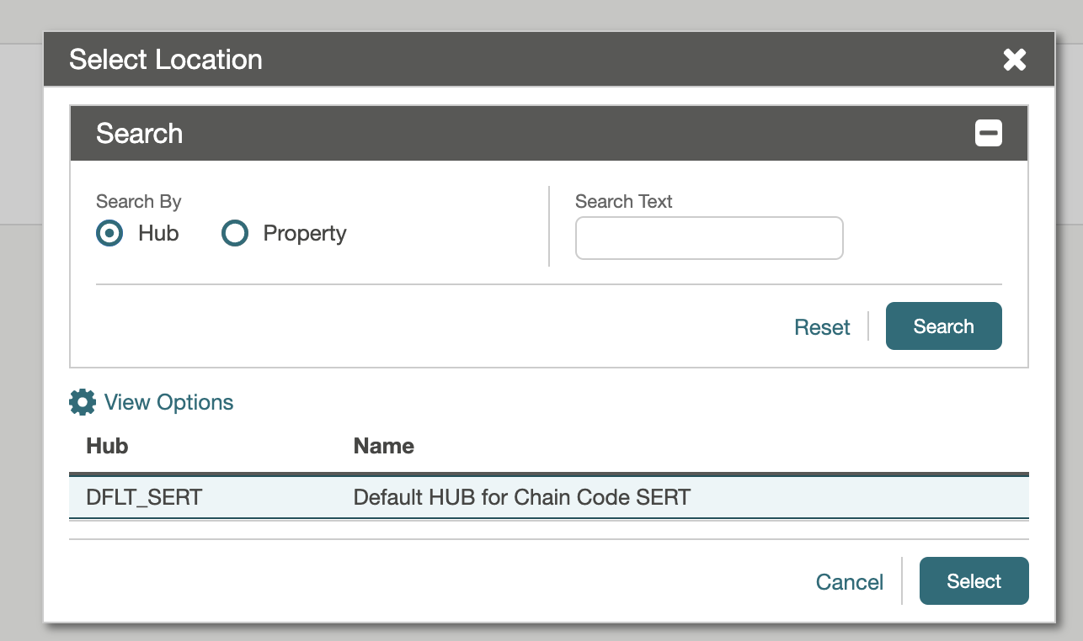Screen dimensions: 1083x641
Task: Click the Search Text field label
Action: click(x=624, y=202)
